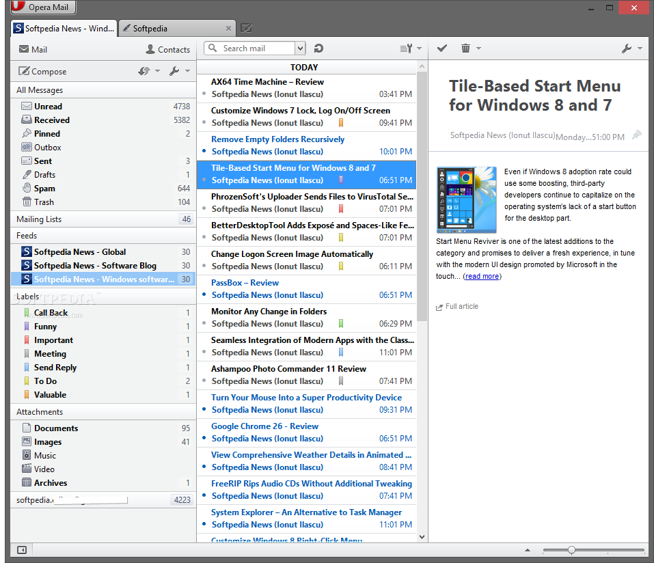Click the article thumbnail image

(x=466, y=200)
